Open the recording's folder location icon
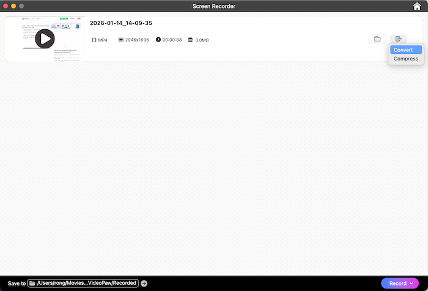 (x=377, y=39)
